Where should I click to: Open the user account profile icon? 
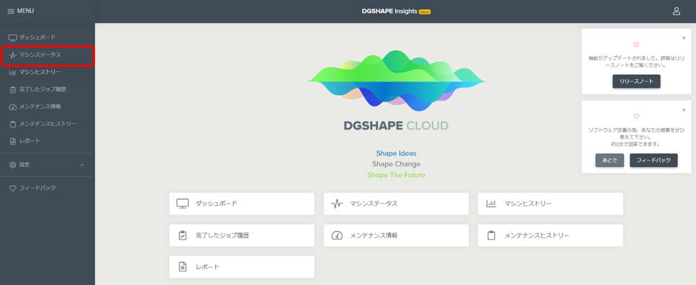click(x=677, y=11)
